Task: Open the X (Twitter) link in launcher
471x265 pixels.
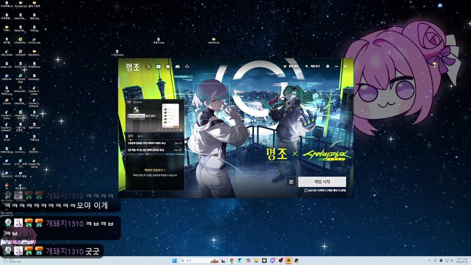Action: (149, 67)
